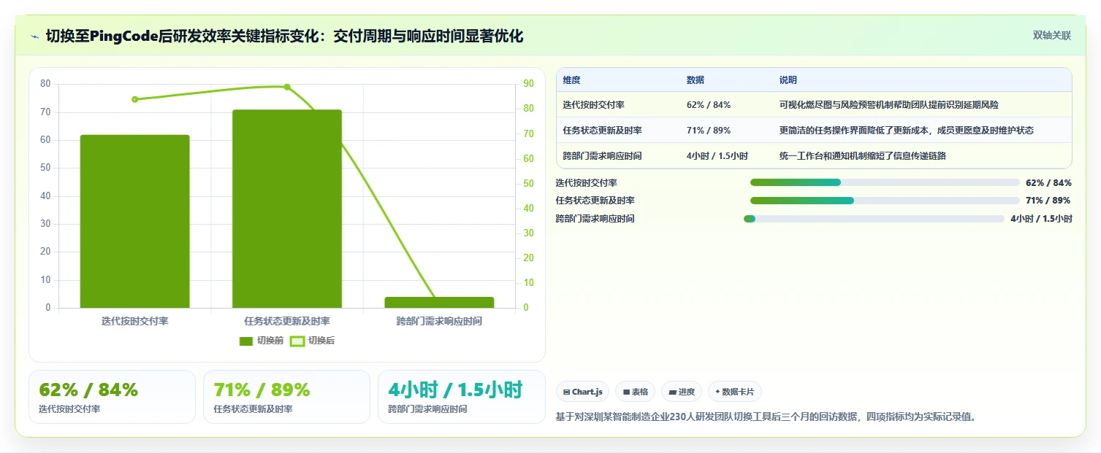
Task: Click the 迭代按时交付率 progress bar
Action: [885, 182]
